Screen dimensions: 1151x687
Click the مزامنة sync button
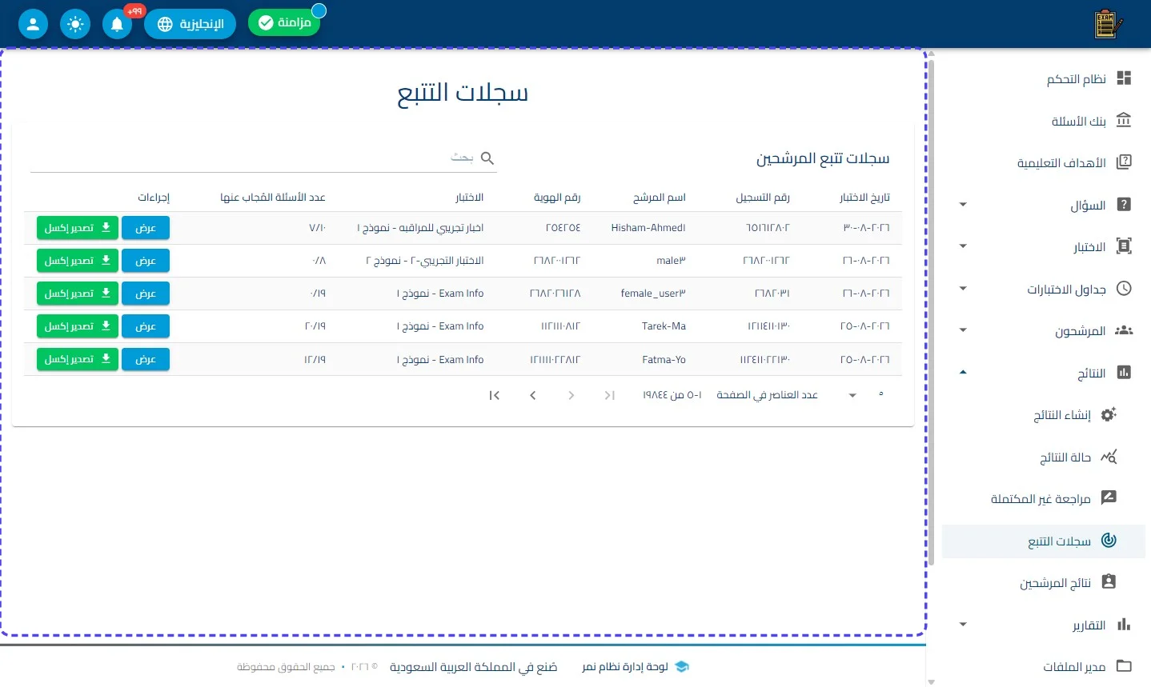pyautogui.click(x=284, y=22)
